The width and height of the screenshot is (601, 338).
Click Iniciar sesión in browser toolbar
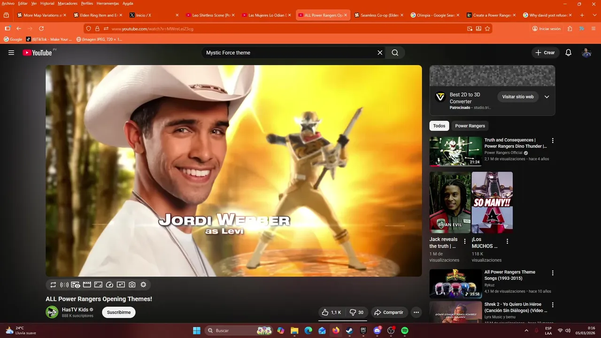coord(547,29)
